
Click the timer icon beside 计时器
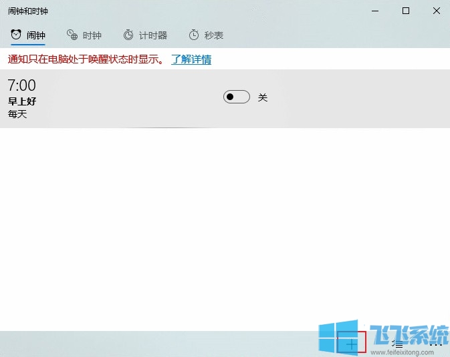click(128, 35)
